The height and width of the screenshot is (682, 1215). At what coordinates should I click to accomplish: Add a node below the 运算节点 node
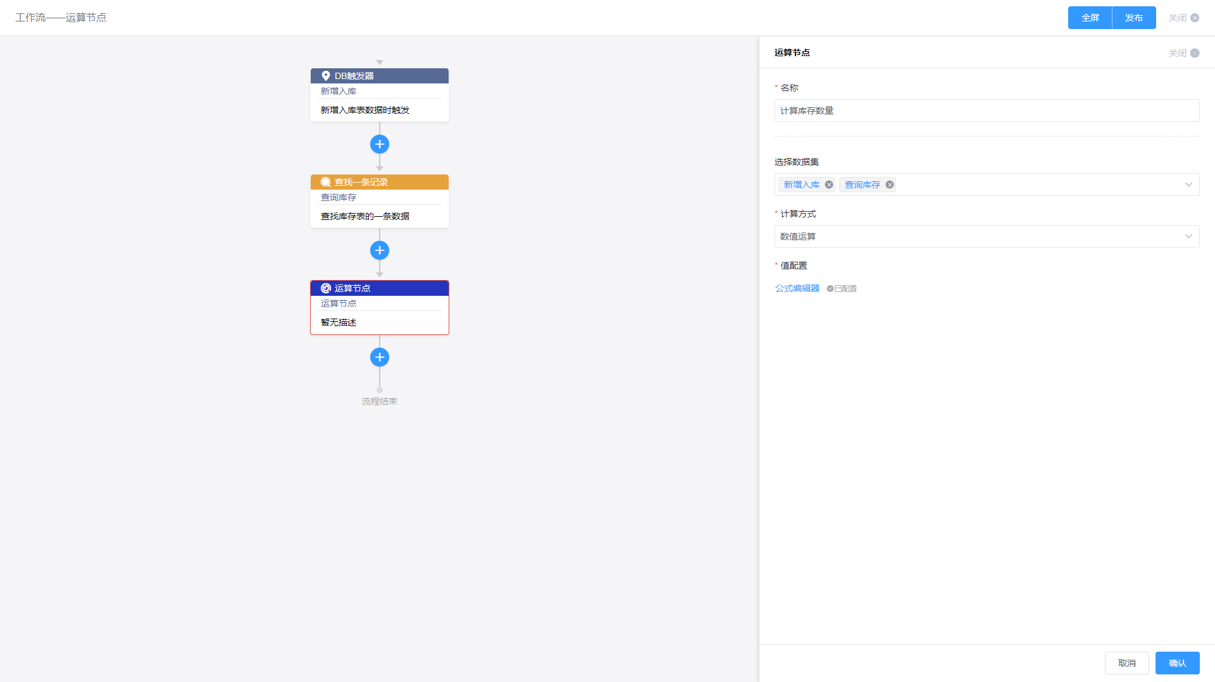click(380, 357)
